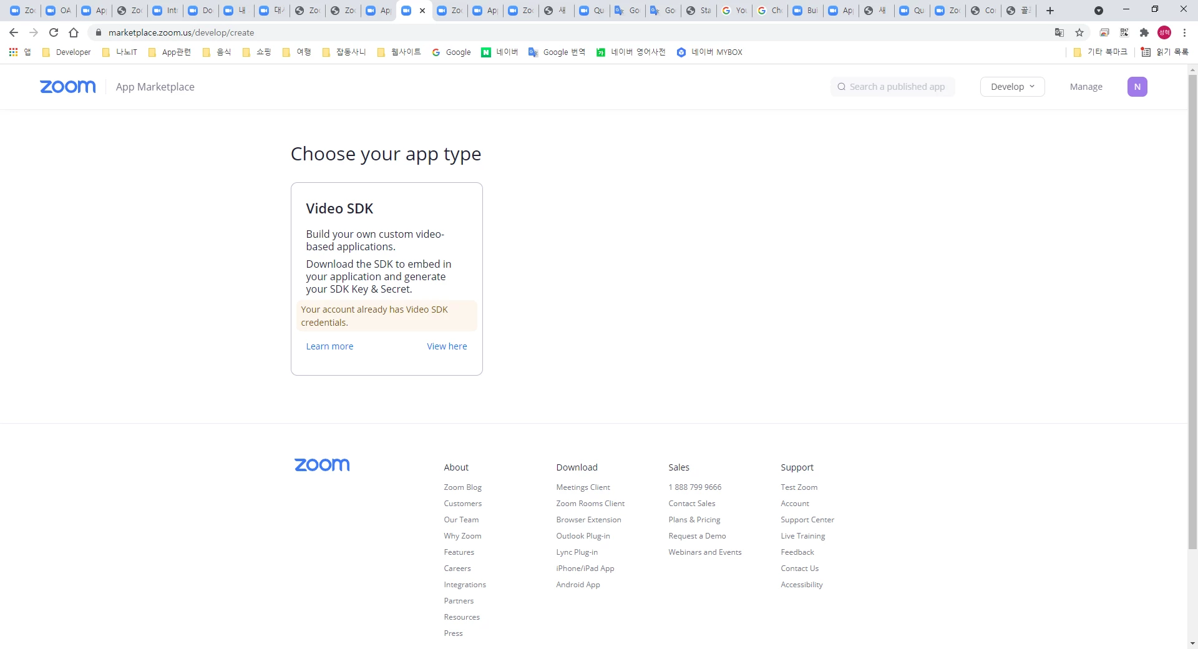Close the current active tab
The height and width of the screenshot is (649, 1198).
pyautogui.click(x=422, y=11)
